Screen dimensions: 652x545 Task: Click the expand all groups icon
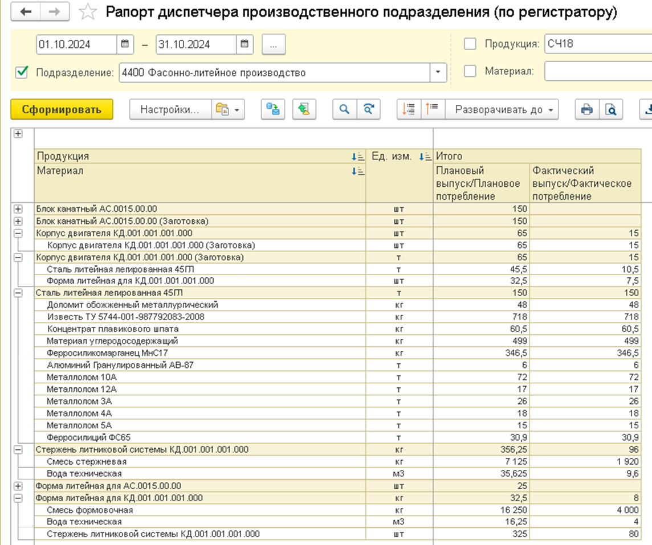pos(409,110)
